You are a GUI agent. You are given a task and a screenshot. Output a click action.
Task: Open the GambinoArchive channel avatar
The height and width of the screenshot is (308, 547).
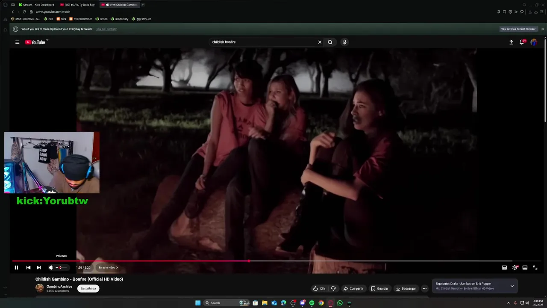point(40,288)
